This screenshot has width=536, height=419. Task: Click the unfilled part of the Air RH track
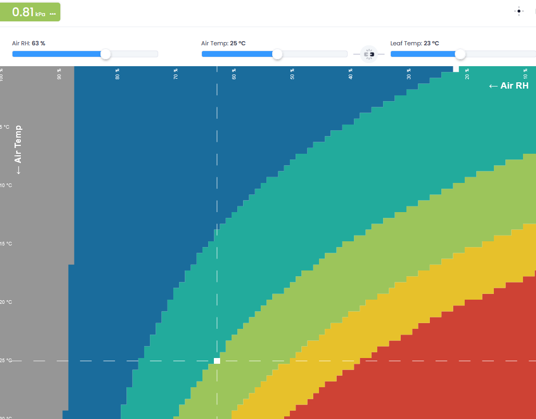[133, 54]
